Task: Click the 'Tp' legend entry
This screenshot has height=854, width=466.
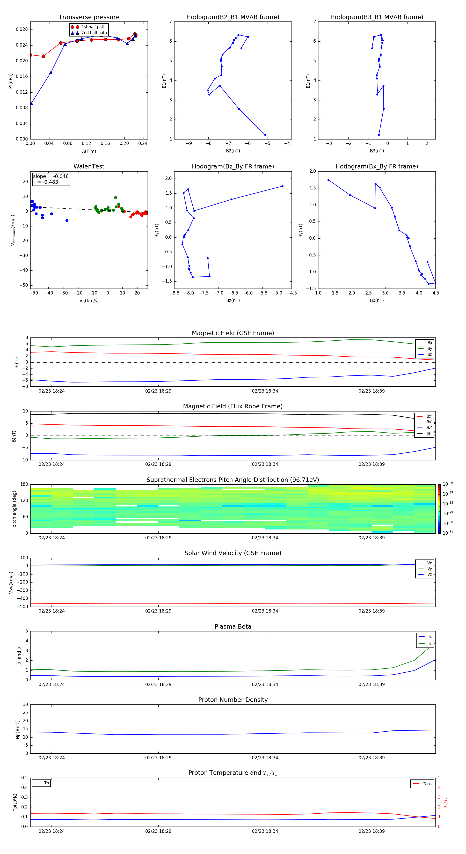Action: pyautogui.click(x=42, y=783)
